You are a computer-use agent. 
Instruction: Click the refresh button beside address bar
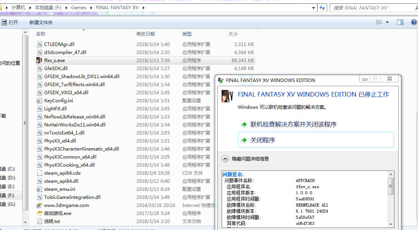pyautogui.click(x=322, y=8)
